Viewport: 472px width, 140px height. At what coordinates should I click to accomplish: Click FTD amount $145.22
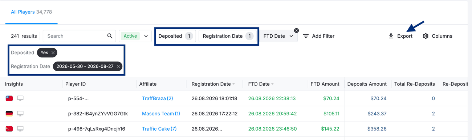[330, 129]
